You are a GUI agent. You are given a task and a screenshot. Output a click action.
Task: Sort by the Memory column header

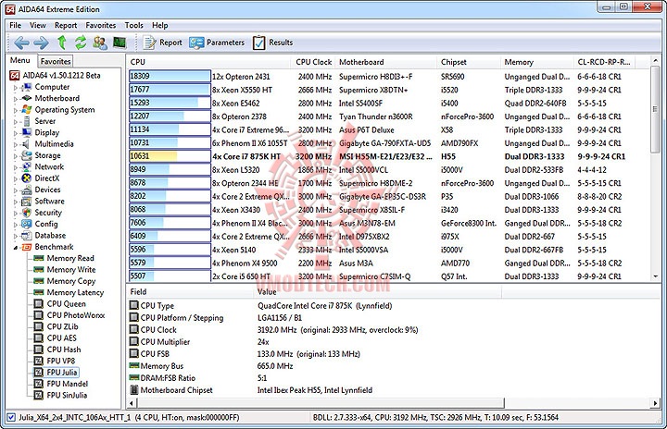[x=536, y=62]
